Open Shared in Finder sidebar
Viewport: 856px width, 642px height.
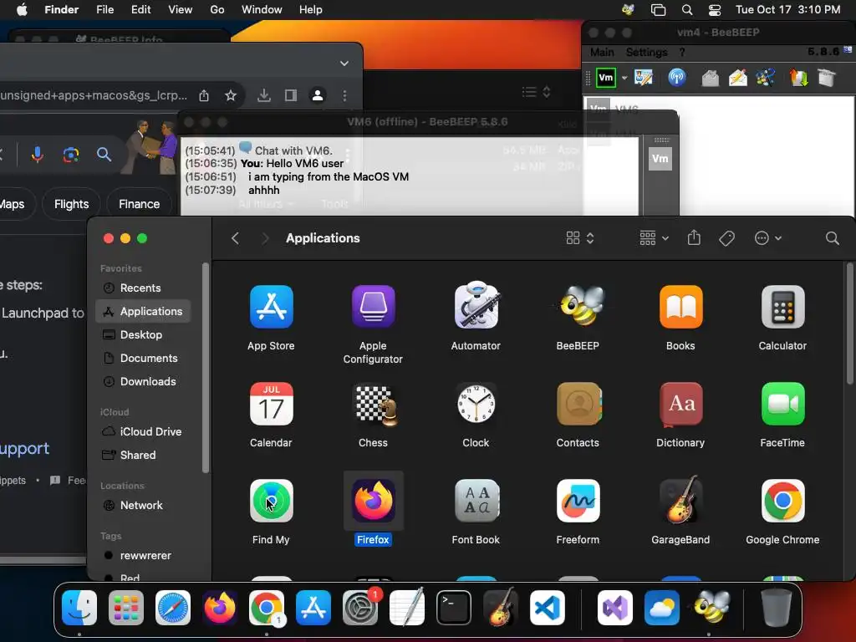point(143,455)
